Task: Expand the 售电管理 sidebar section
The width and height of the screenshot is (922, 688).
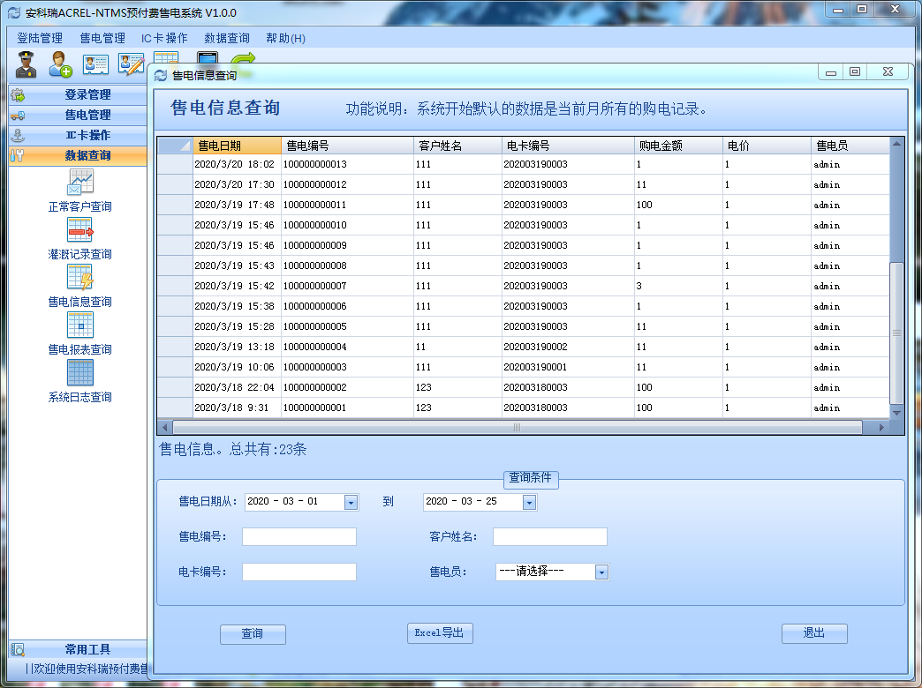Action: (x=78, y=116)
